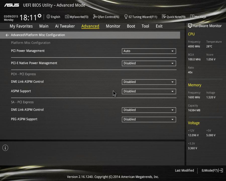Switch to the Ai Tweaker tab
Image resolution: width=226 pixels, height=181 pixels.
65,26
